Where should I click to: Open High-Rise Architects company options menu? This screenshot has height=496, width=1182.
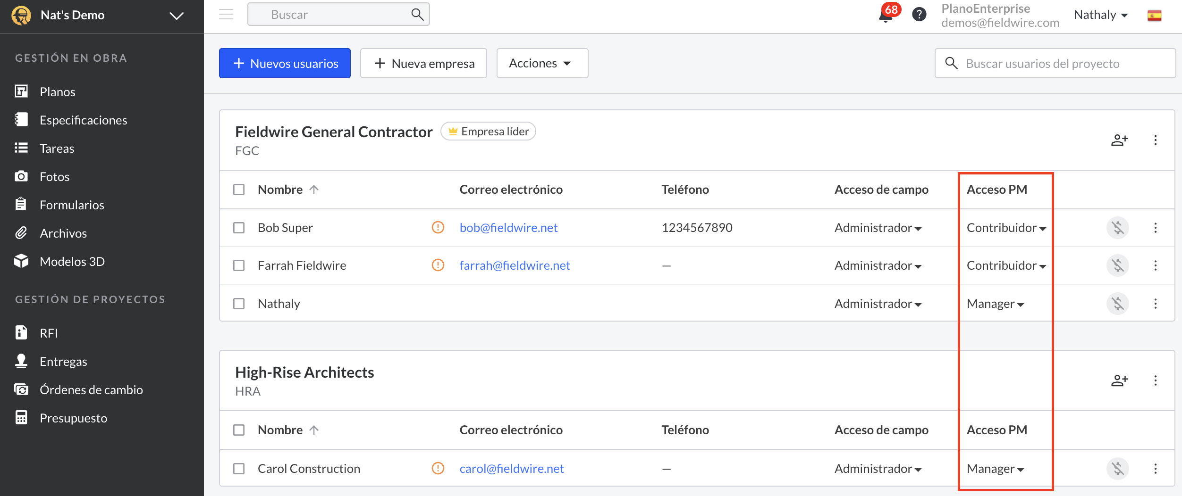1155,380
